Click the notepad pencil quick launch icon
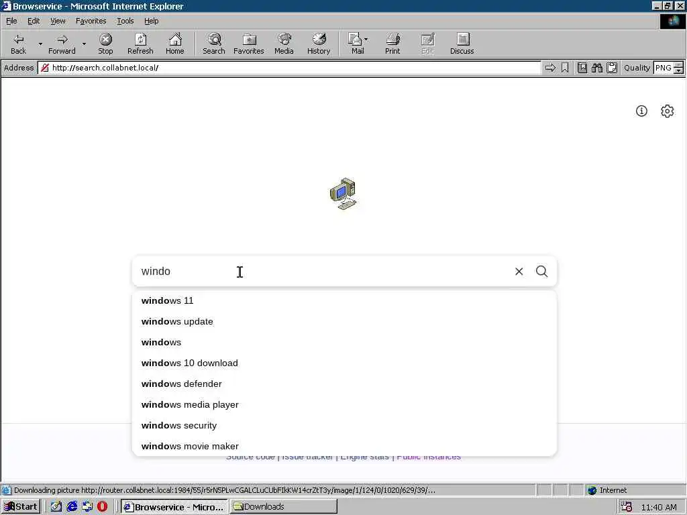The height and width of the screenshot is (515, 687). click(56, 507)
